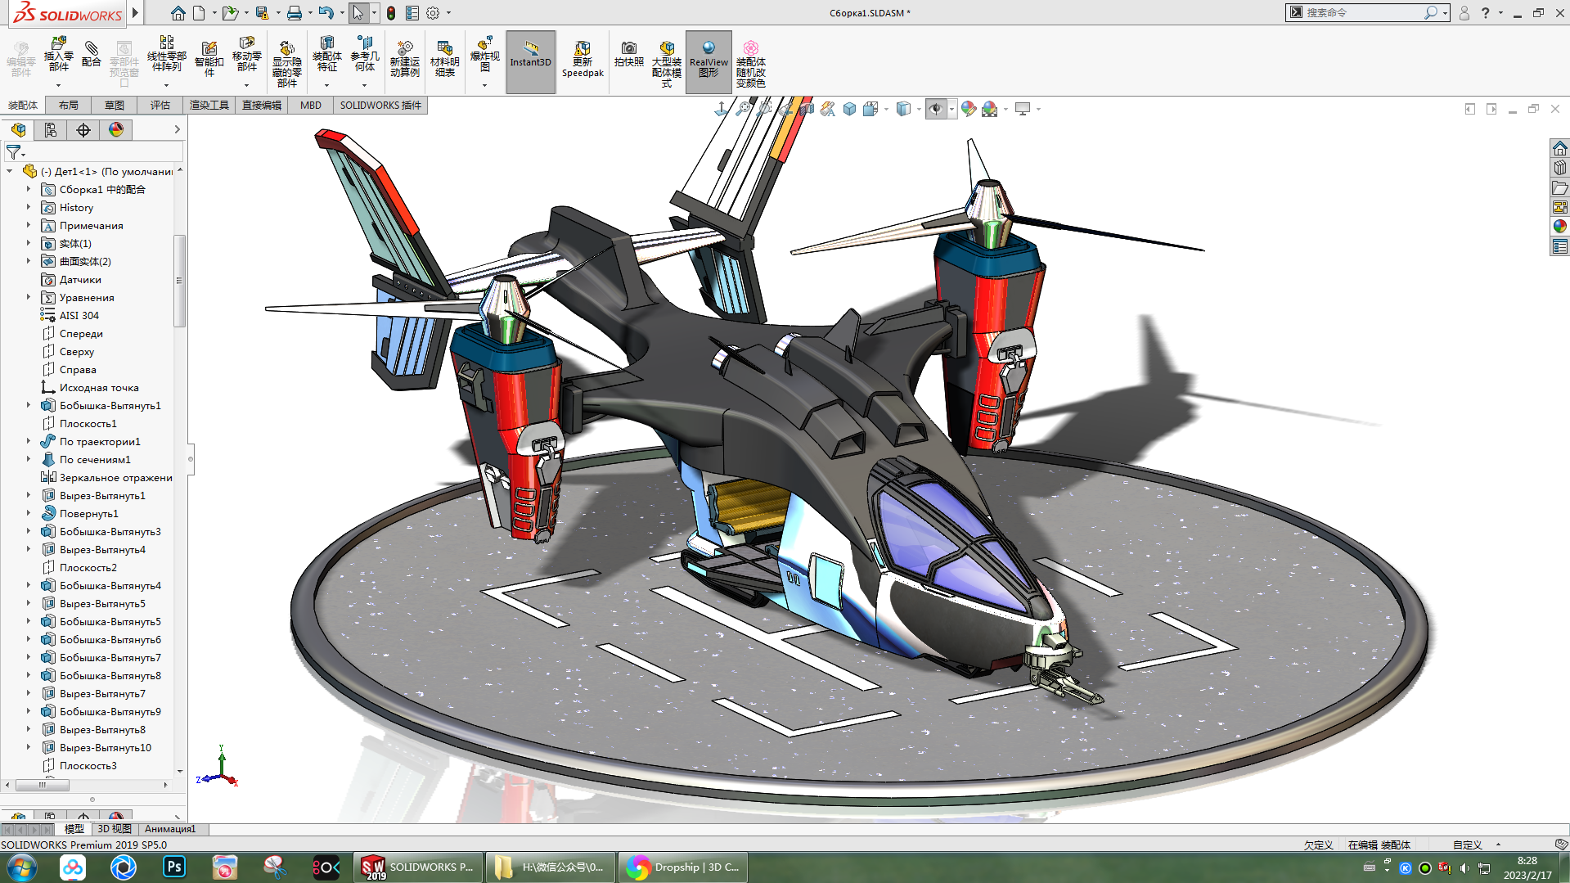Open the DisplayManager tab in the feature panel
The width and height of the screenshot is (1570, 883).
point(116,130)
